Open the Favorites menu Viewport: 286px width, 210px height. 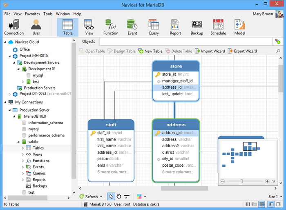pyautogui.click(x=32, y=14)
